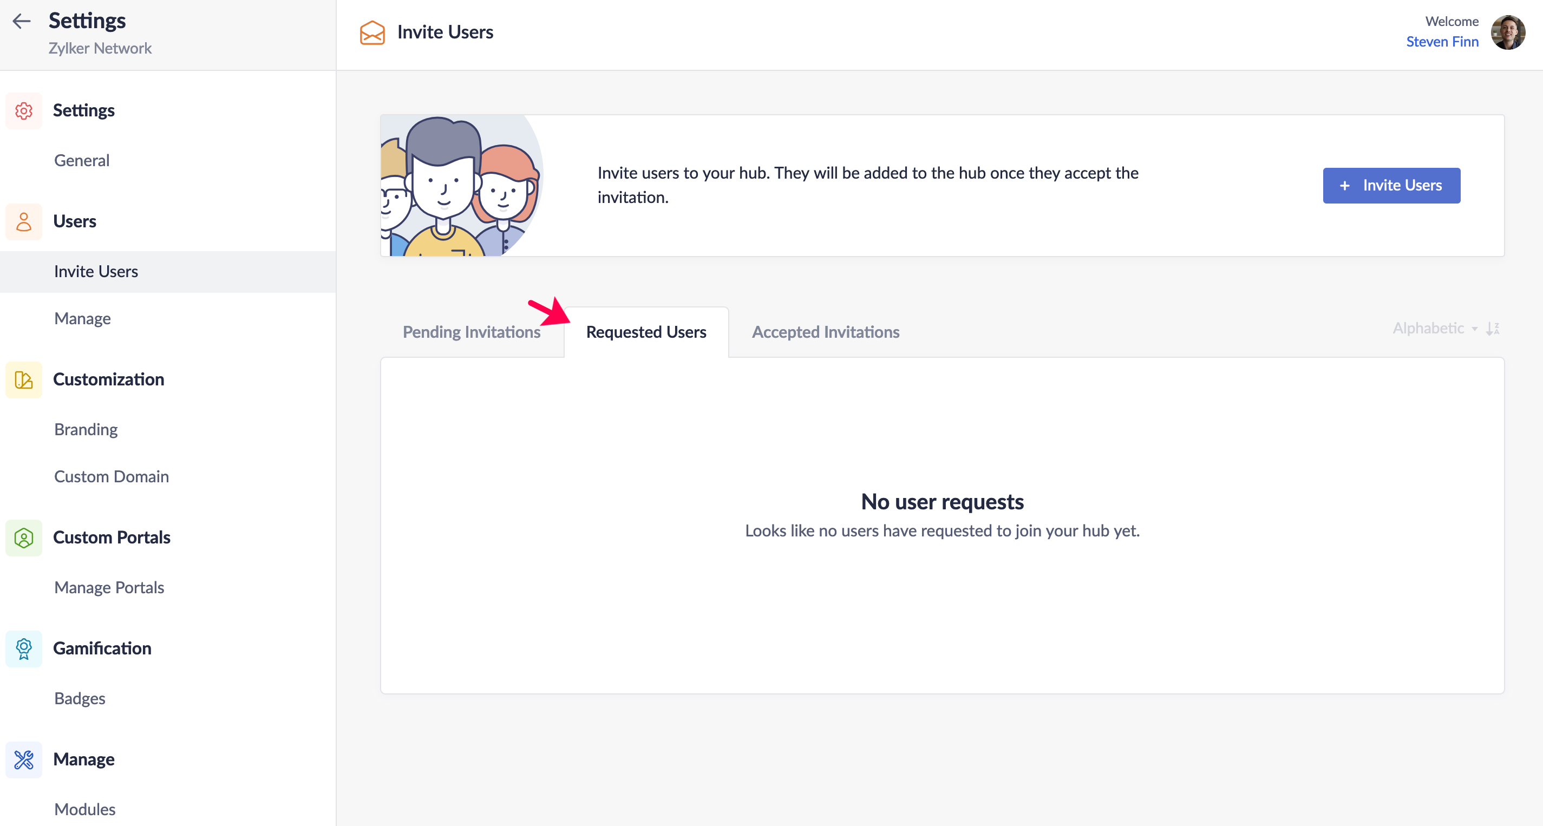Toggle the alphabetical sort order icon
Image resolution: width=1543 pixels, height=826 pixels.
[1493, 328]
